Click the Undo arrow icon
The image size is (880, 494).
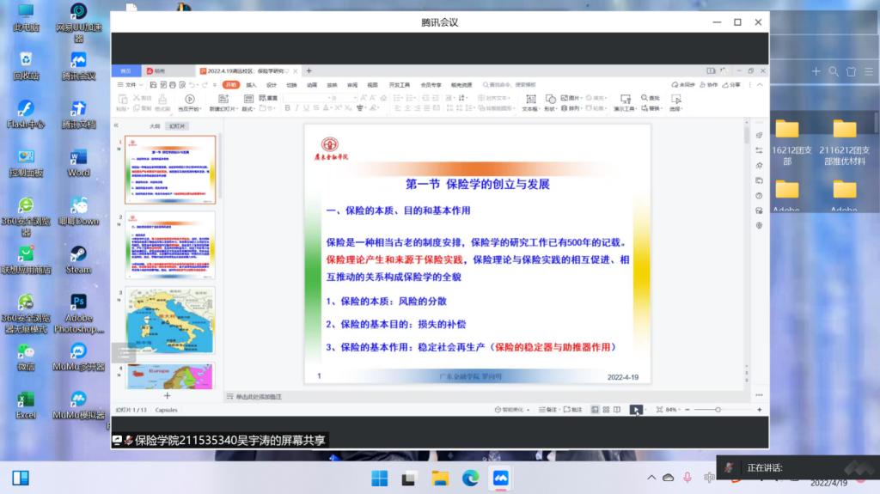(192, 85)
